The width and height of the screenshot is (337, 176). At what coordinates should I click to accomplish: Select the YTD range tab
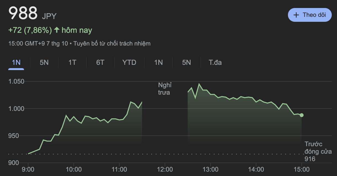click(x=129, y=62)
